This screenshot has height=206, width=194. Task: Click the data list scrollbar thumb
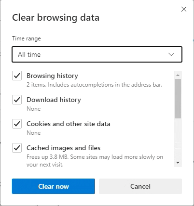178,99
